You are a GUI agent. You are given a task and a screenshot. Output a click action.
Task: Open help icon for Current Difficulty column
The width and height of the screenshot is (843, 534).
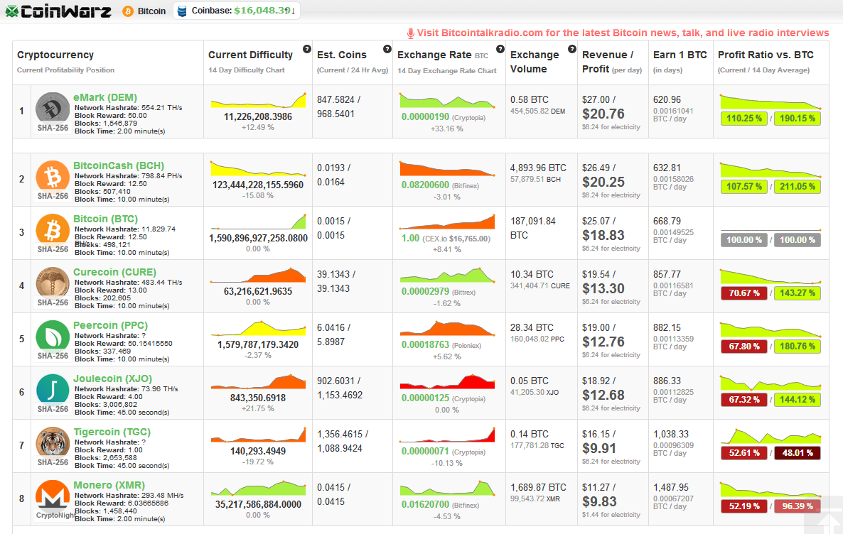[x=307, y=49]
